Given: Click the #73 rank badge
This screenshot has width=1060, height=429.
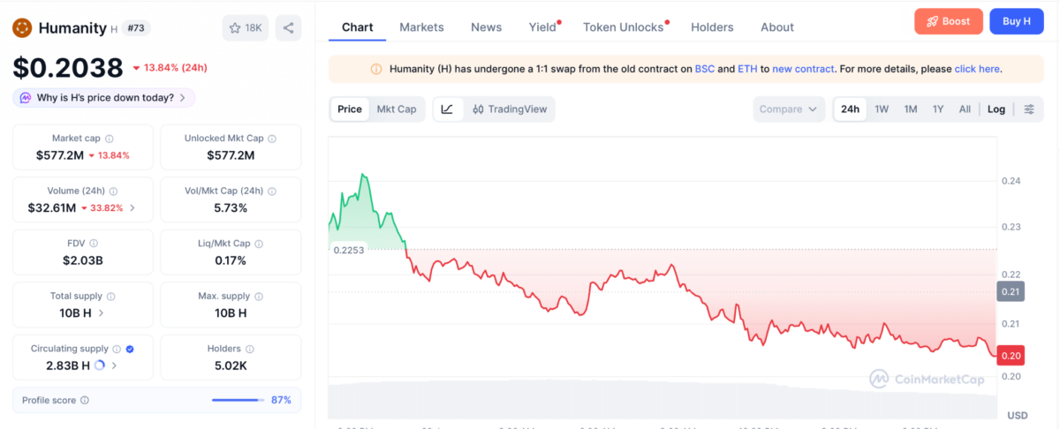Looking at the screenshot, I should [x=135, y=28].
